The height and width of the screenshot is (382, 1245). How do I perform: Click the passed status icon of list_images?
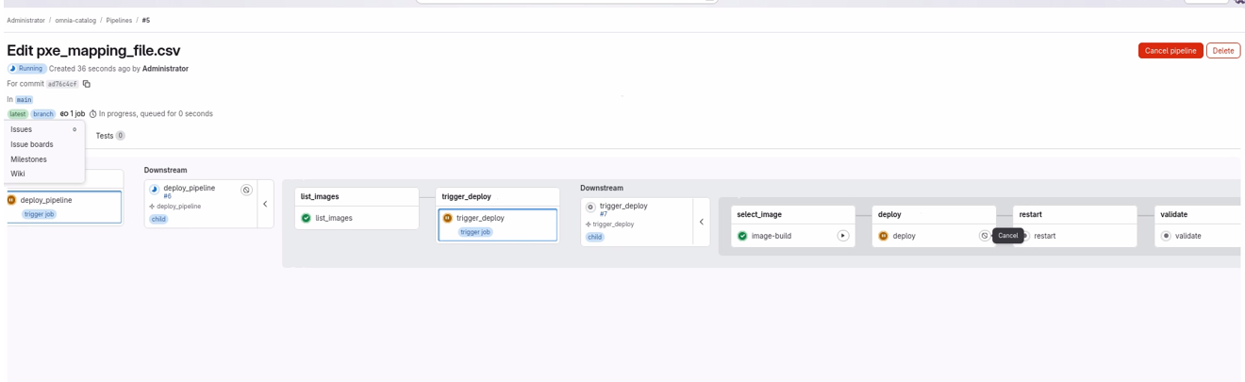306,218
